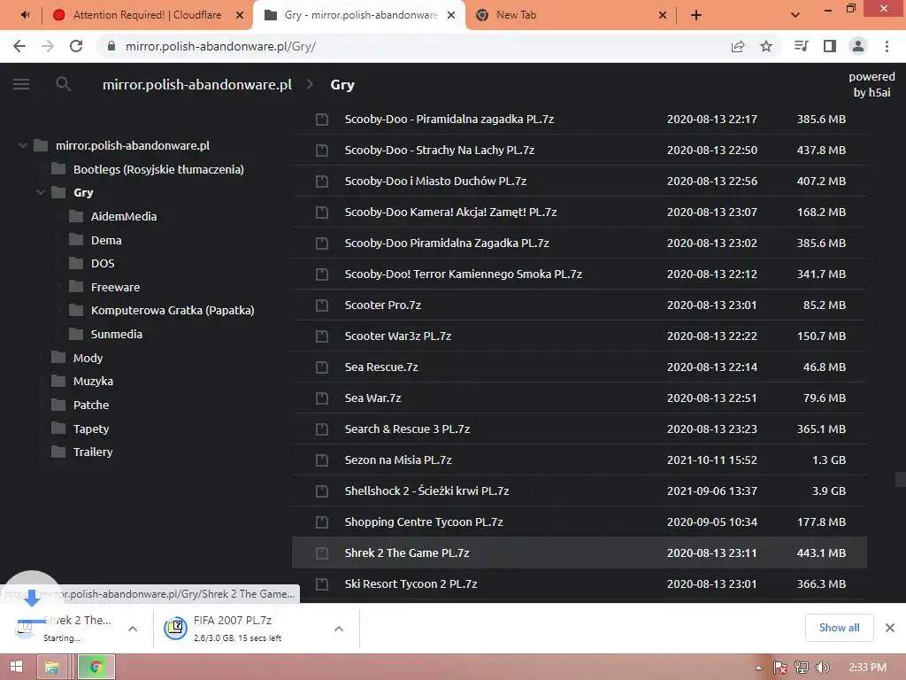The height and width of the screenshot is (680, 906).
Task: Open File Explorer from taskbar
Action: click(52, 668)
